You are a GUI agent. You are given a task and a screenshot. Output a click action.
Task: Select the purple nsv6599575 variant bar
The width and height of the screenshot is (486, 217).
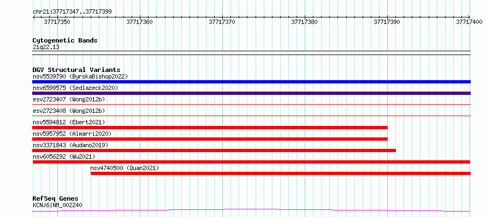click(251, 93)
